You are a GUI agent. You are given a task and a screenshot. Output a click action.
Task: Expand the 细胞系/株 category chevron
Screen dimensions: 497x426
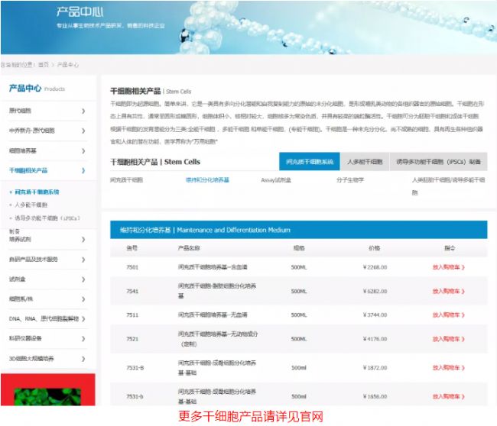pos(83,299)
